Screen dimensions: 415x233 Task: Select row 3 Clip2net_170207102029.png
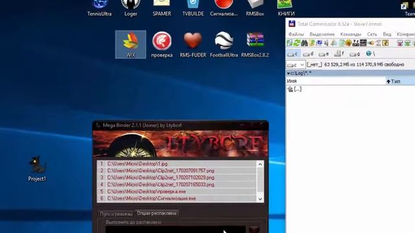[176, 177]
